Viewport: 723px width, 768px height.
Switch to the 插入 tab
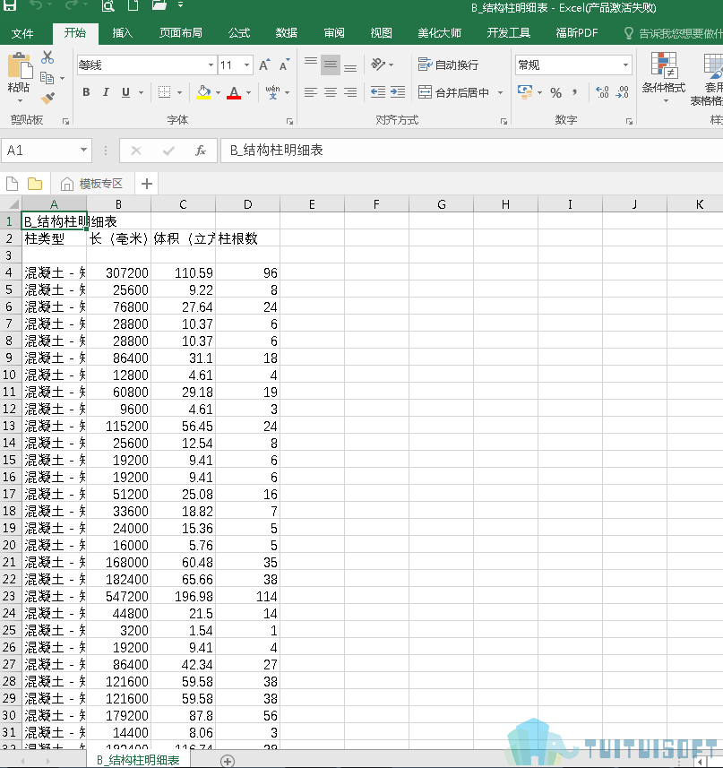click(x=123, y=33)
